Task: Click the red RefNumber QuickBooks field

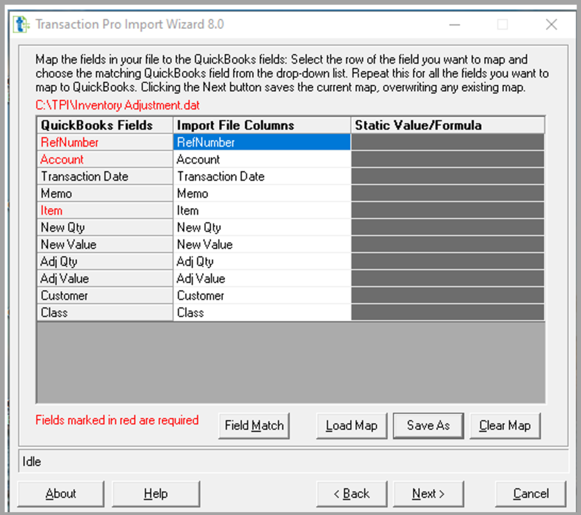Action: (x=105, y=142)
